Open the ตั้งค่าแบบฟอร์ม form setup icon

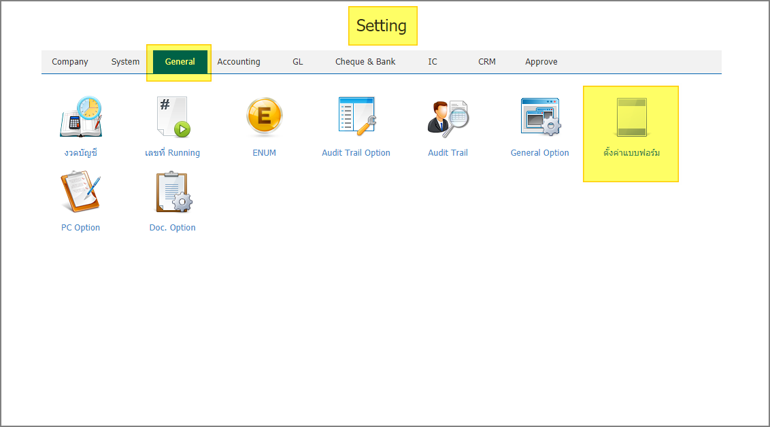pos(631,117)
